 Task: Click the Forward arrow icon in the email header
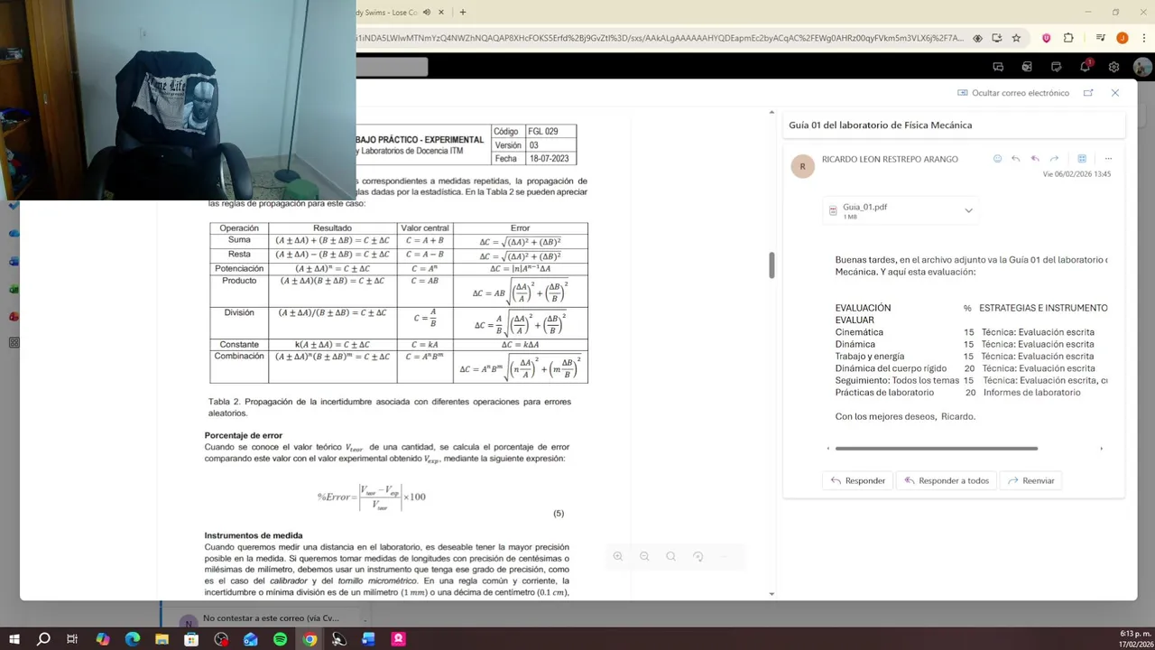tap(1054, 159)
